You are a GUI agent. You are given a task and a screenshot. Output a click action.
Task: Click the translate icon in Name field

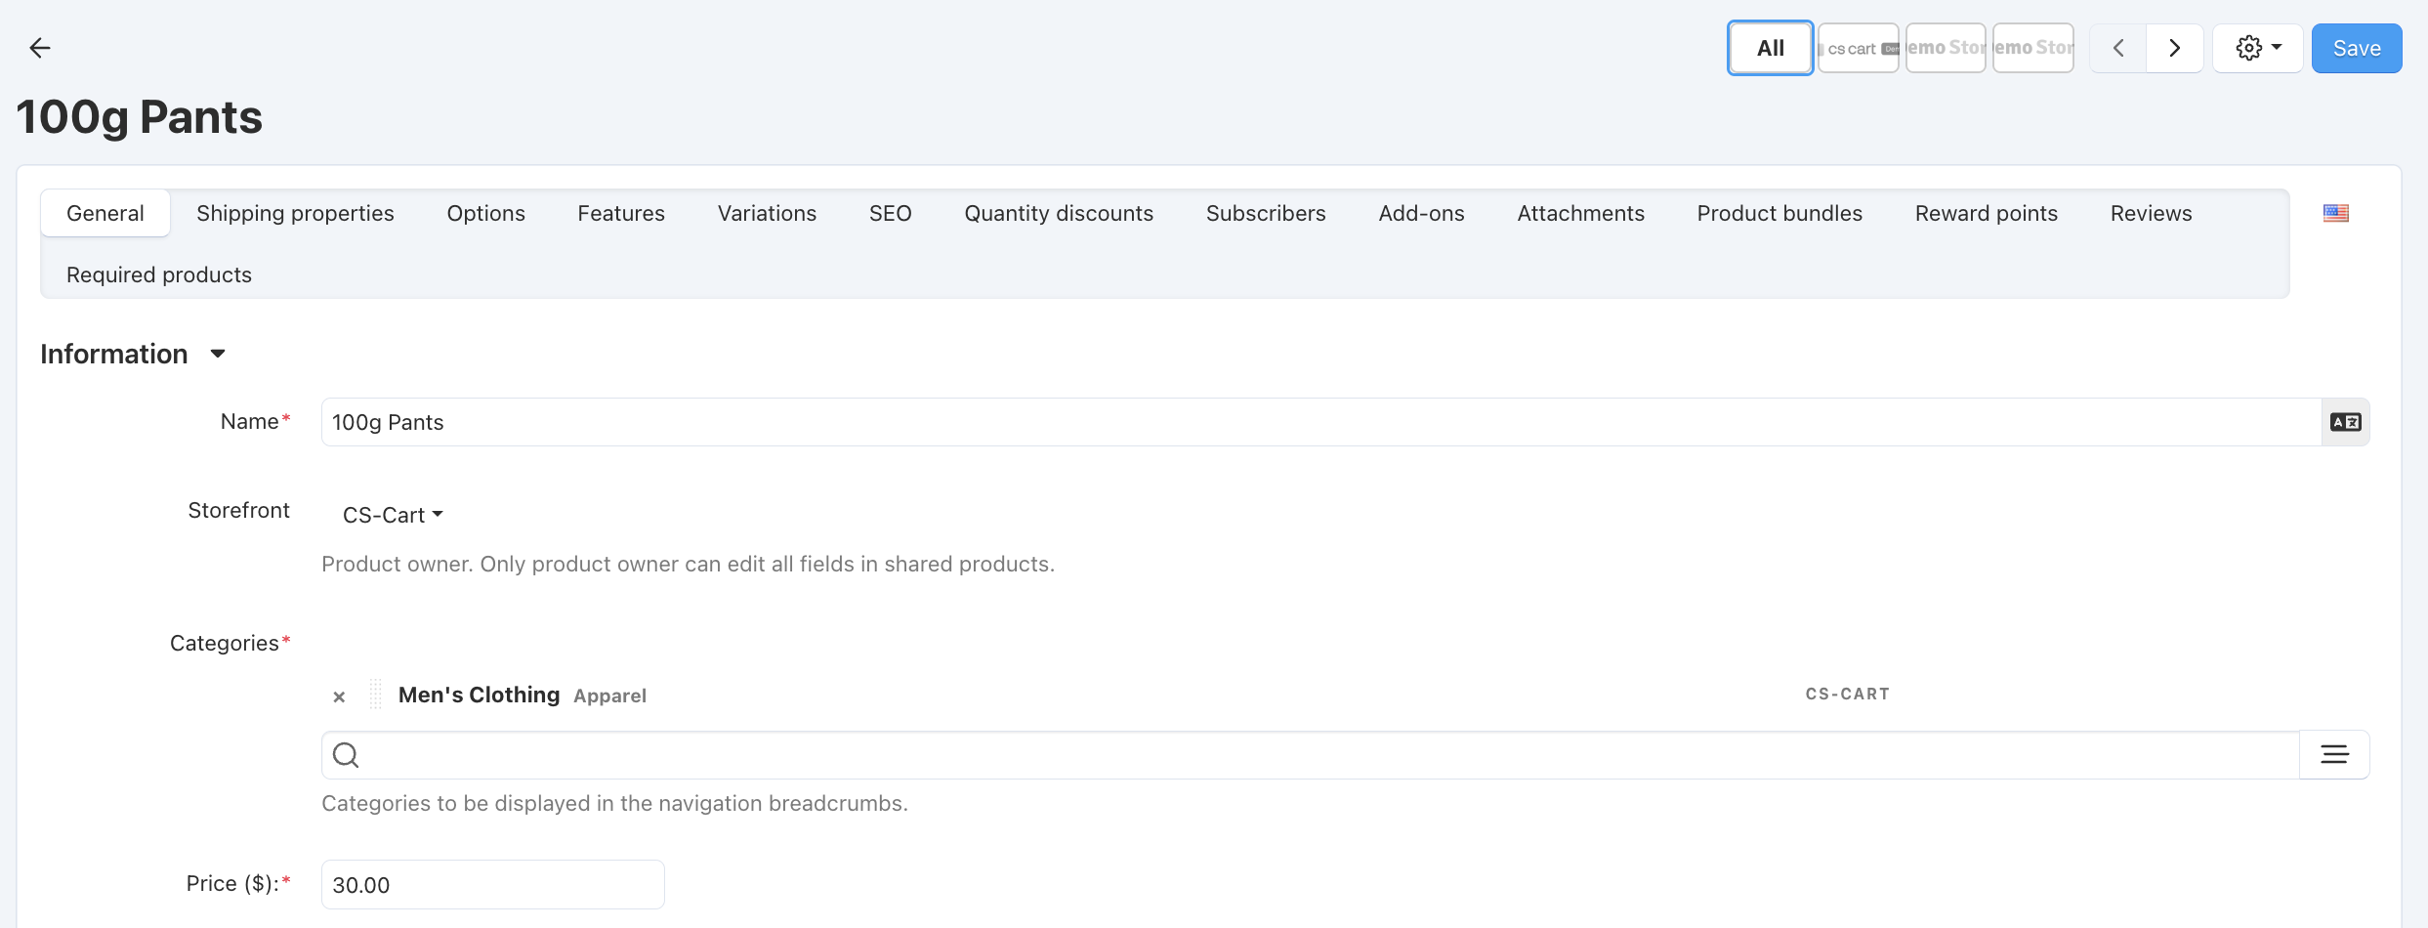[x=2346, y=422]
